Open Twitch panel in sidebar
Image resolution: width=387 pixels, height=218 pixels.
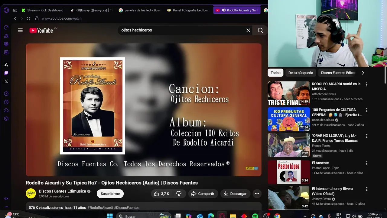(x=6, y=73)
